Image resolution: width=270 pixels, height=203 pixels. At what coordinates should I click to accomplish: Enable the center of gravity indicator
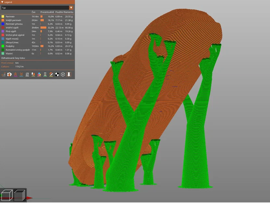[57, 74]
